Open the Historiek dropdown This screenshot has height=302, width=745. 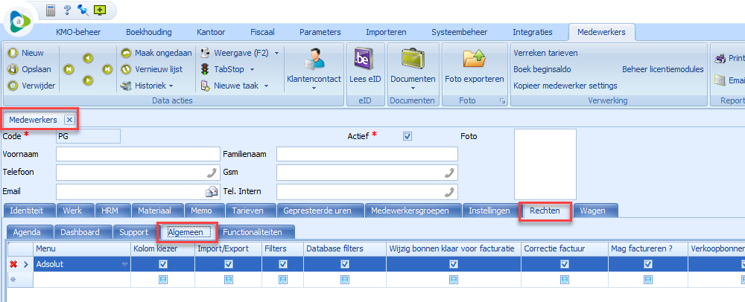(x=171, y=86)
